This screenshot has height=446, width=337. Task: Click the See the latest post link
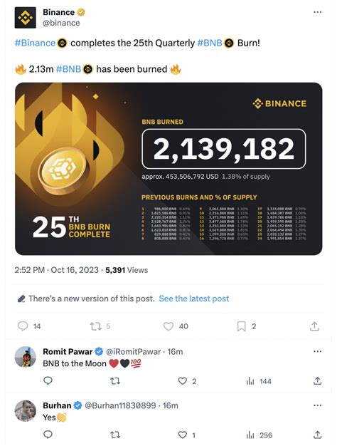(193, 299)
